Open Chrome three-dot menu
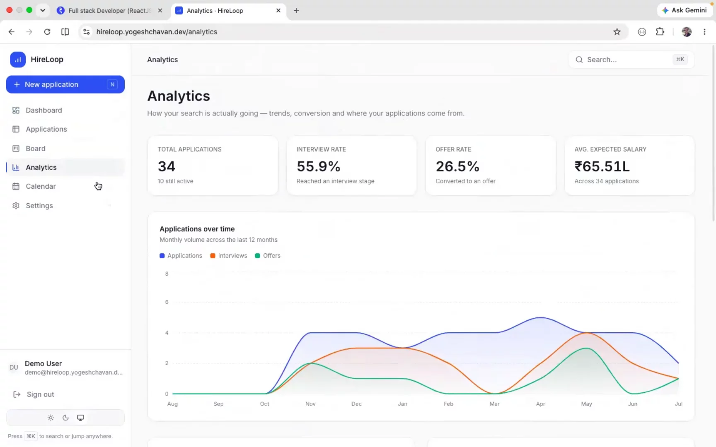Screen dimensions: 716x447 704,32
